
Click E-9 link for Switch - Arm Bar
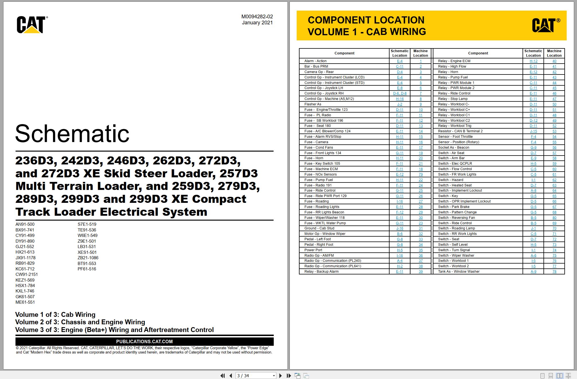(533, 158)
